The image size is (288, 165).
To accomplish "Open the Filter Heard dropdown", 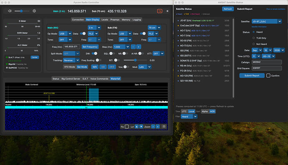I will coord(189,116).
